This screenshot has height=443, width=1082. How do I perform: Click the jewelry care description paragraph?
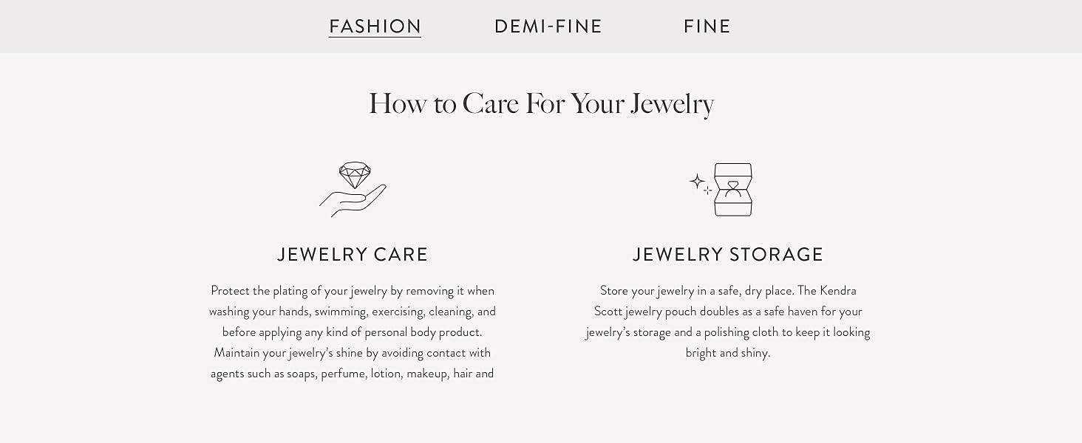click(x=353, y=332)
